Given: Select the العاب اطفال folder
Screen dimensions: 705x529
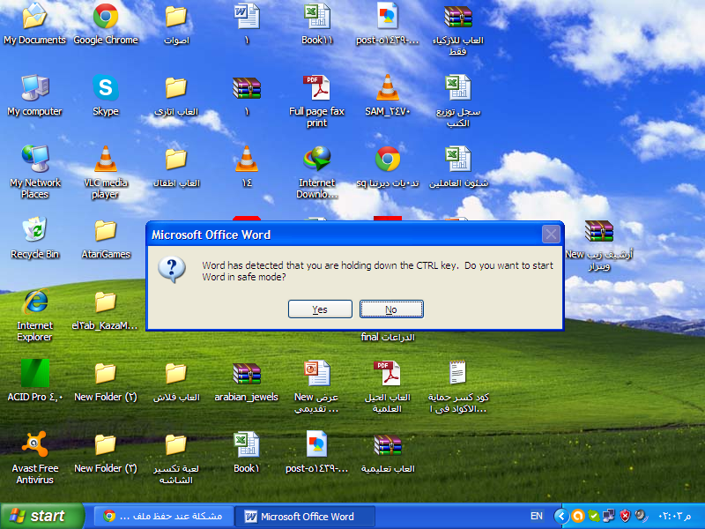Looking at the screenshot, I should tap(176, 167).
